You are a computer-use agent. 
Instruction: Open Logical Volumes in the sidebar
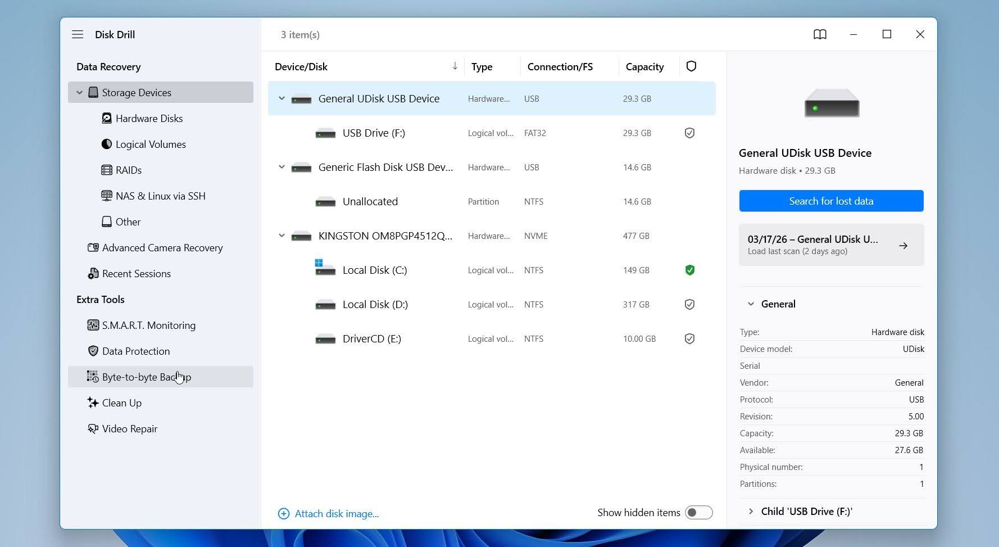[x=151, y=144]
